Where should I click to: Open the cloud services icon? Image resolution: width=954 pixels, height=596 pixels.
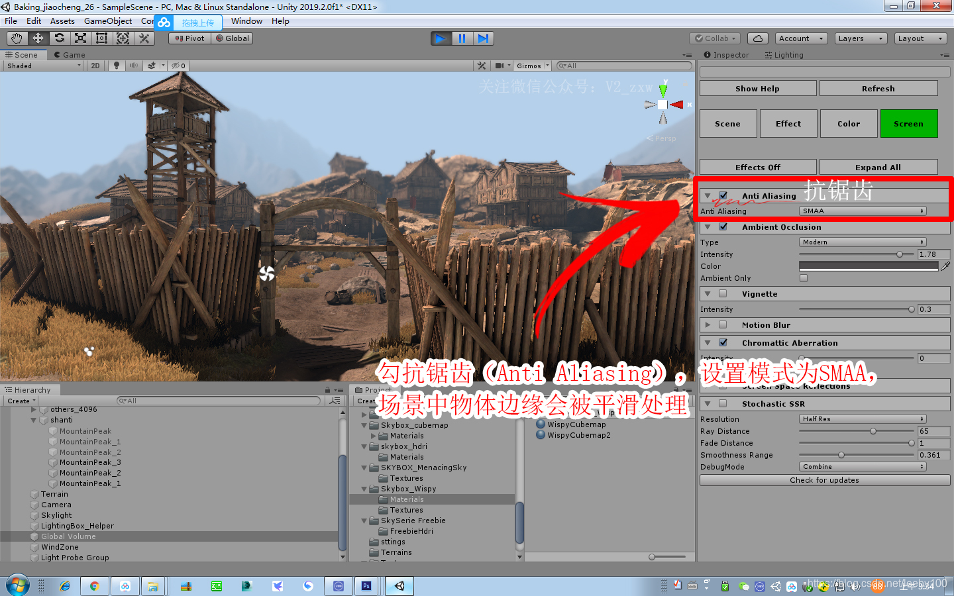coord(757,38)
